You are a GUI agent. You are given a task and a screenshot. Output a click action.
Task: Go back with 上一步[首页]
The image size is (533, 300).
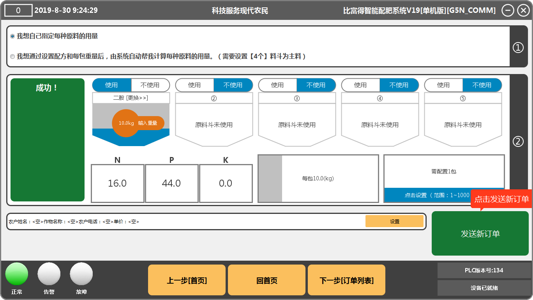[x=187, y=280]
